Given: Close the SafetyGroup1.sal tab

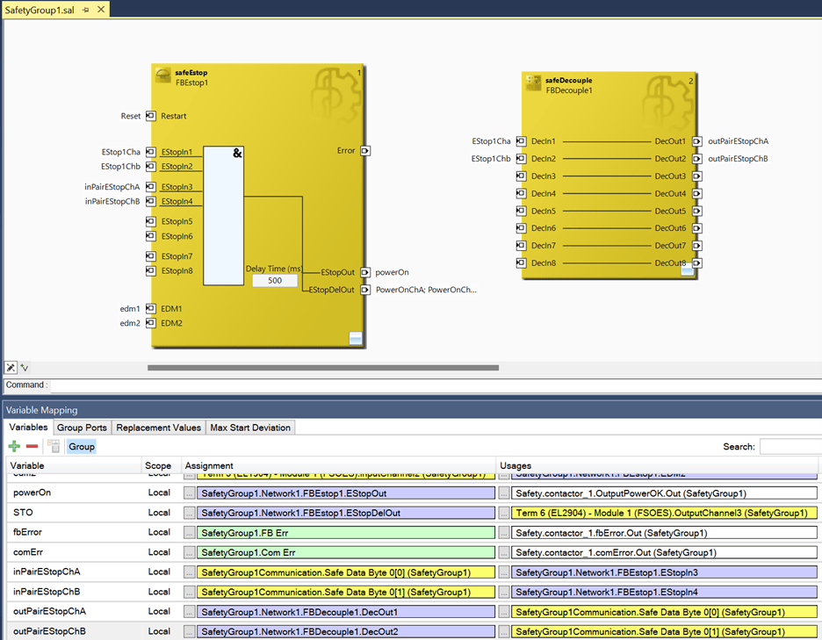Looking at the screenshot, I should [x=101, y=10].
